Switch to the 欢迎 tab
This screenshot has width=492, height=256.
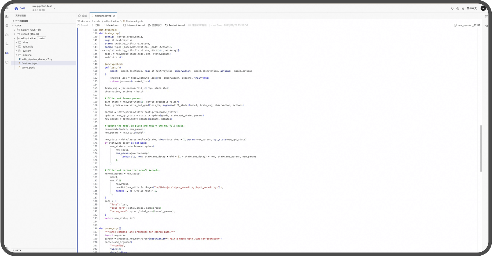click(83, 16)
